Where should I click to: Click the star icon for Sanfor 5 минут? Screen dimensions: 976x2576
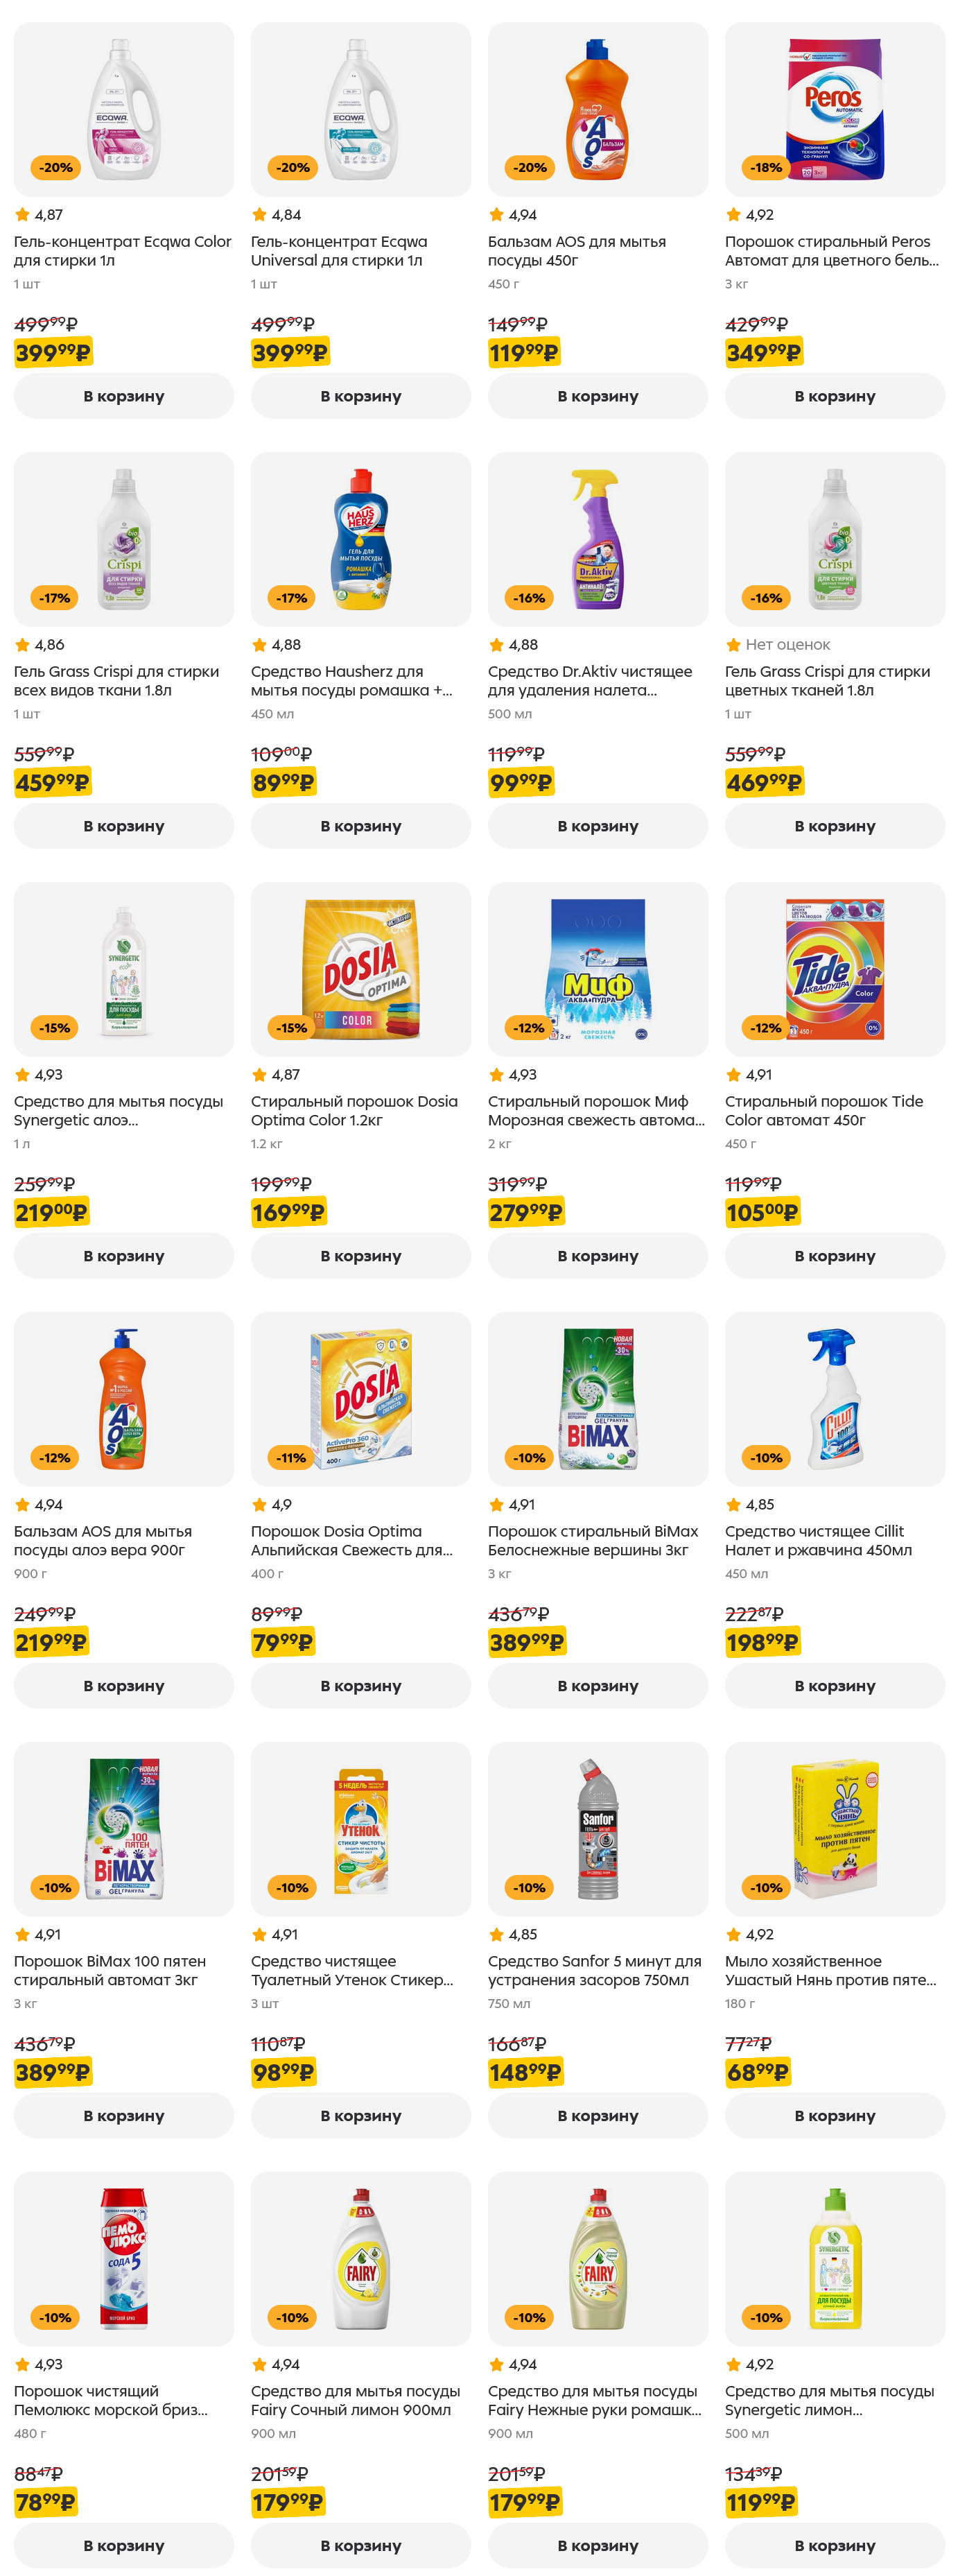496,1935
